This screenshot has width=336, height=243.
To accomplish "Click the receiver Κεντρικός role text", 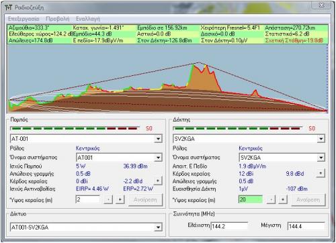I will (251, 148).
